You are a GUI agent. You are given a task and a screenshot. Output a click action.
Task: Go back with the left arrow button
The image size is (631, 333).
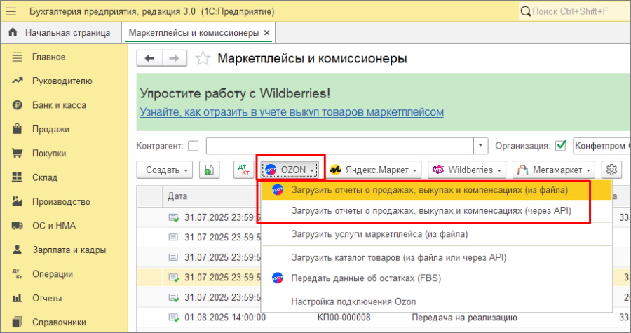150,58
